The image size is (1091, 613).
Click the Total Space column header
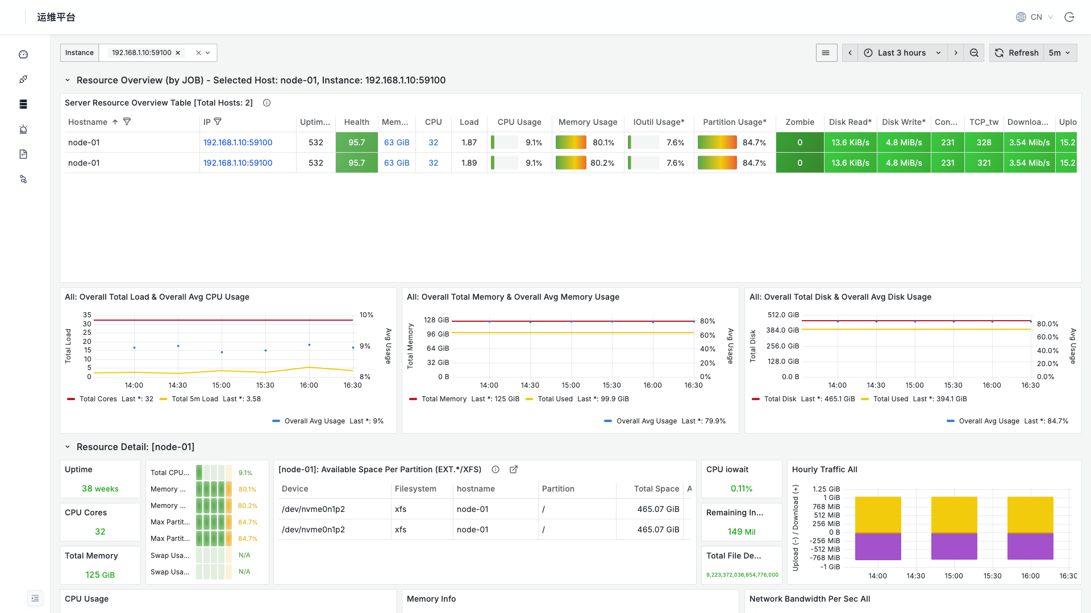tap(657, 489)
